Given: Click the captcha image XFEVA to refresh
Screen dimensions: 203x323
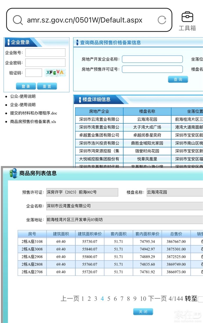Looking at the screenshot, I should (x=55, y=73).
